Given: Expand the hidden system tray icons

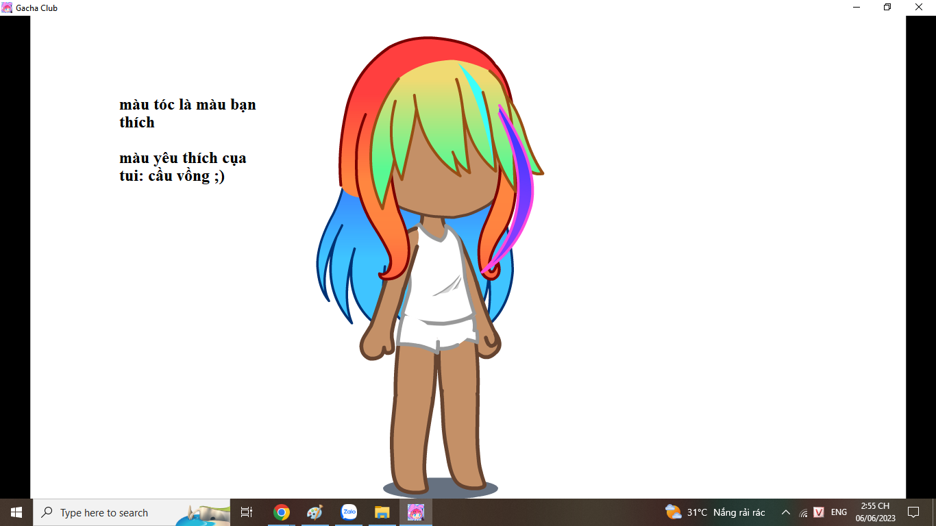Looking at the screenshot, I should tap(786, 512).
